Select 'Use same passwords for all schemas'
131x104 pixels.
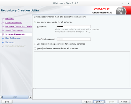35,22
